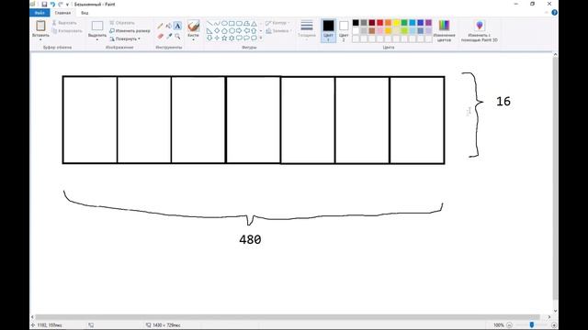The width and height of the screenshot is (588, 330).
Task: Choose the Right triangle shape
Action: click(x=209, y=30)
